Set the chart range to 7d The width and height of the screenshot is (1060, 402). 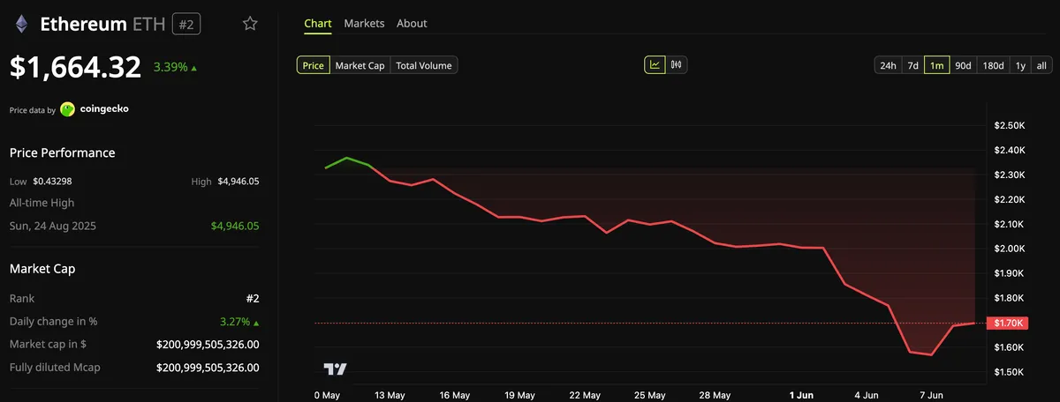[912, 65]
